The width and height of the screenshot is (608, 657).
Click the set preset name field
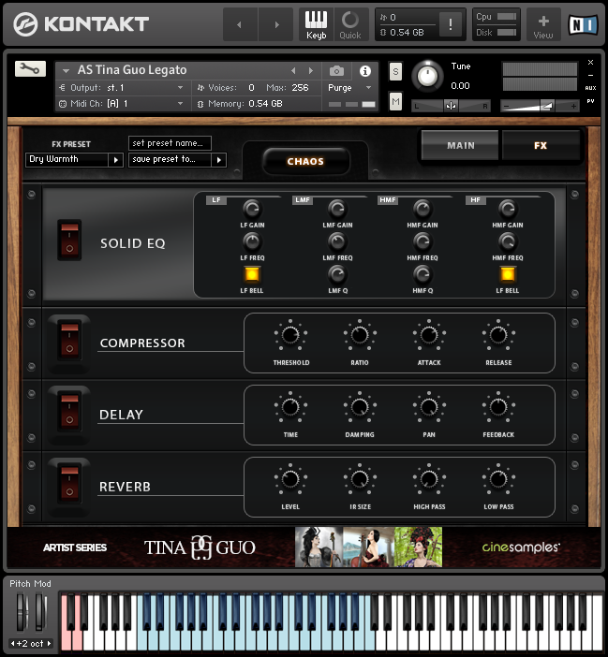170,143
